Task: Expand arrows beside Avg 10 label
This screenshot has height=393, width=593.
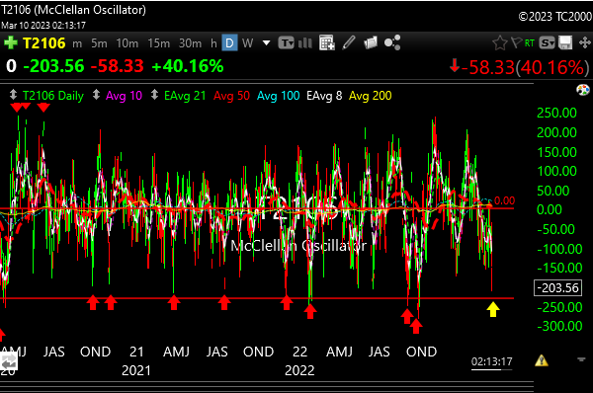Action: (96, 95)
